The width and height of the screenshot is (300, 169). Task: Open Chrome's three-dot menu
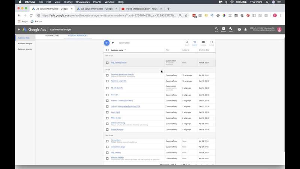(x=281, y=15)
